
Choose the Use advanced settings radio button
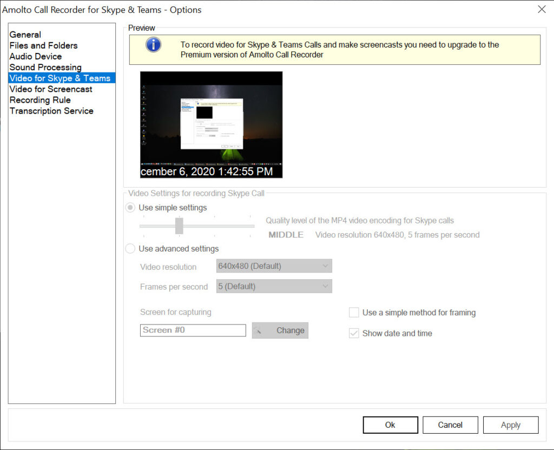pos(130,249)
